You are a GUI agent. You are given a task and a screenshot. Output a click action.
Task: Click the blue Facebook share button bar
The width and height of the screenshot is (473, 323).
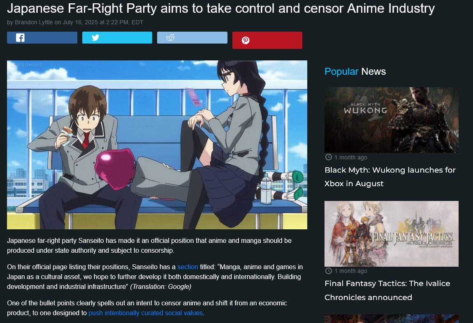coord(42,38)
